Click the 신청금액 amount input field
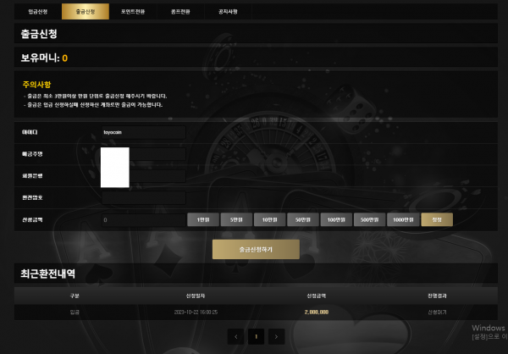Viewport: 508px width, 354px height. (142, 219)
